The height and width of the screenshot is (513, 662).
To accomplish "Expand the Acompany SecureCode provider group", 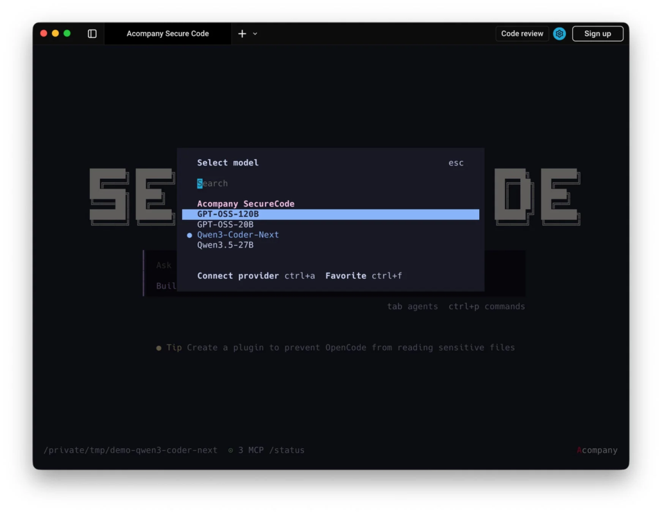I will tap(246, 203).
